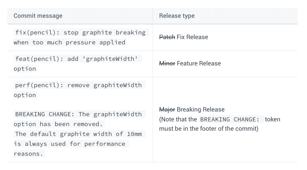
Task: Click the 'Commit message' column header
Action: click(x=38, y=16)
